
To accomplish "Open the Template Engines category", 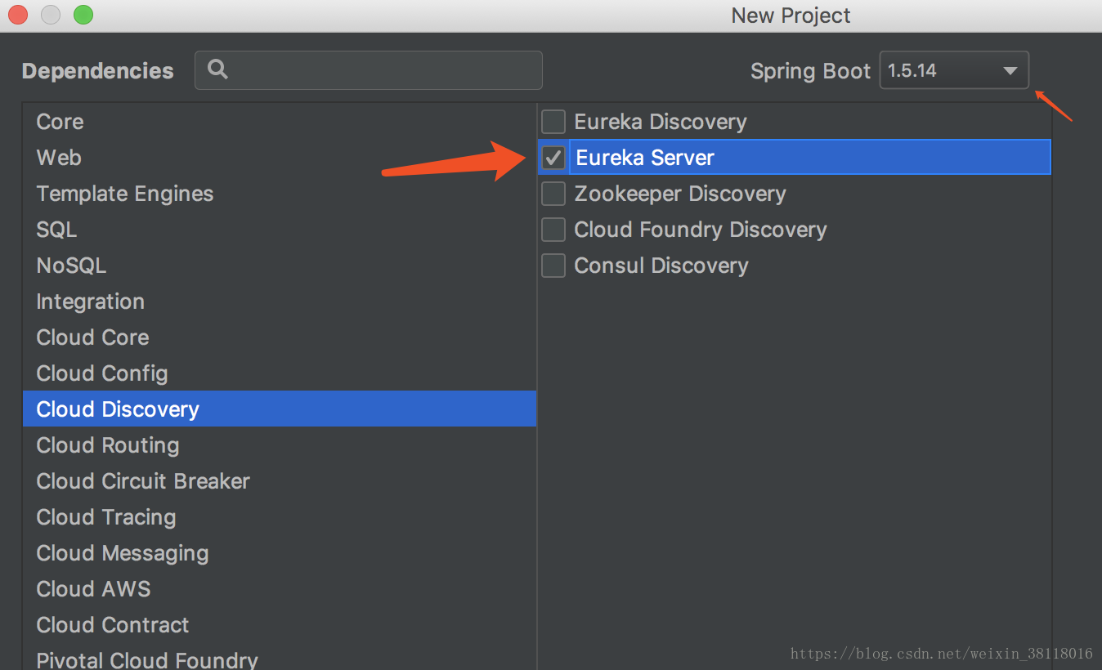I will coord(280,194).
